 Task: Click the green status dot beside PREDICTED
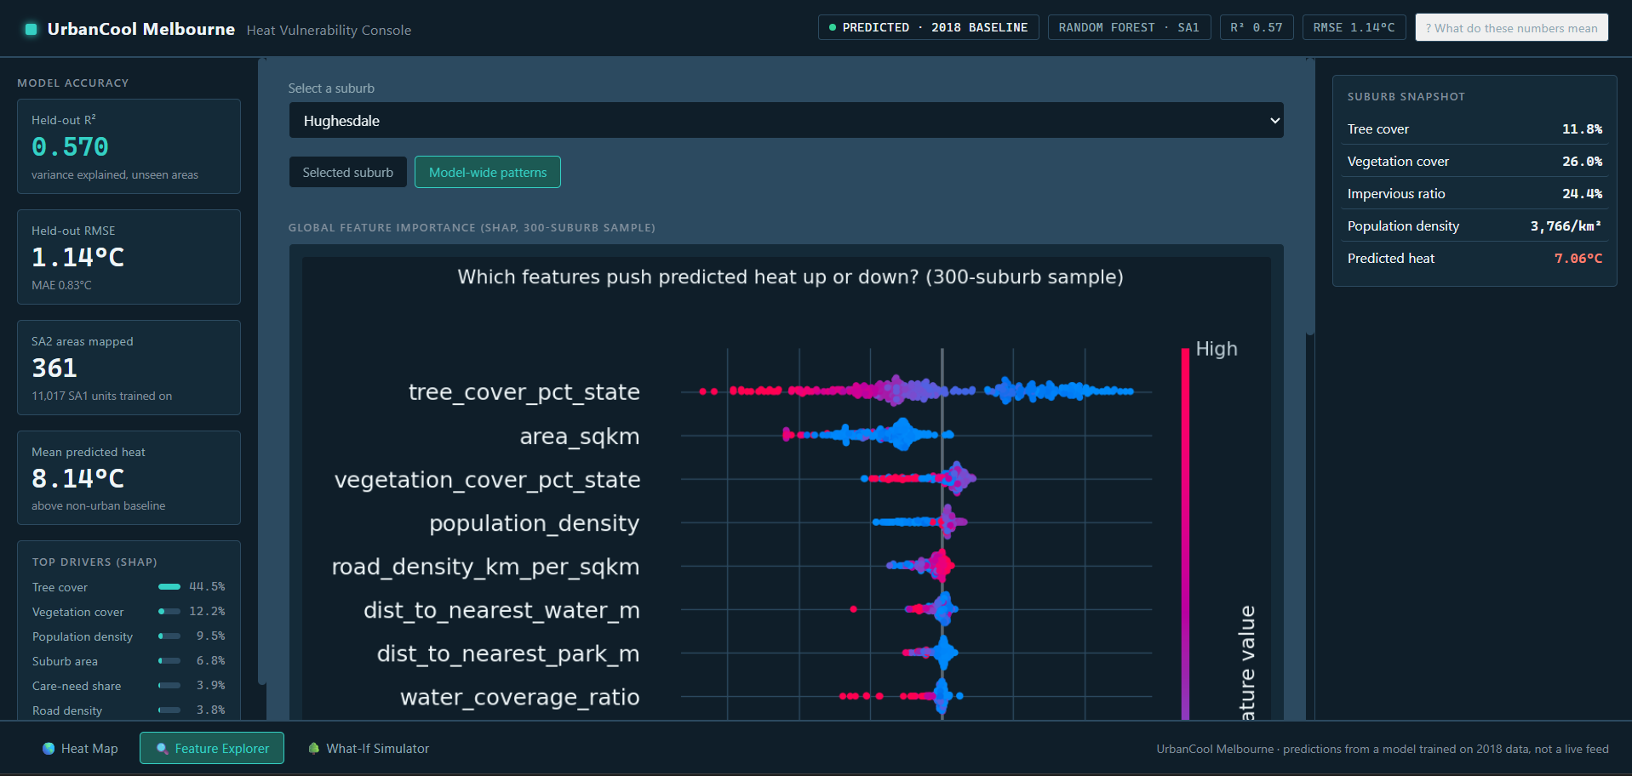point(833,27)
